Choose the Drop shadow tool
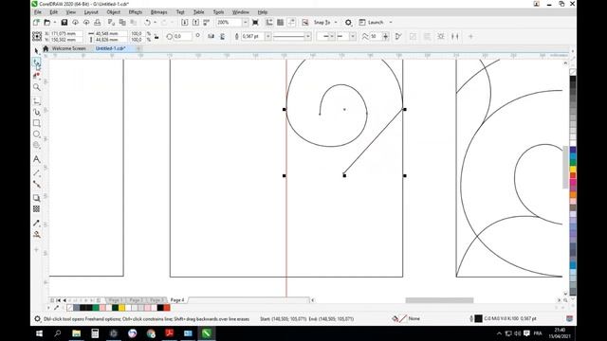 [x=37, y=198]
